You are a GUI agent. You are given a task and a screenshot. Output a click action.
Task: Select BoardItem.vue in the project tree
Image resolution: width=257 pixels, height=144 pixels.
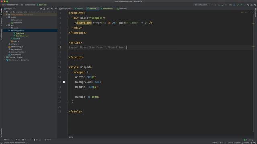[22, 36]
